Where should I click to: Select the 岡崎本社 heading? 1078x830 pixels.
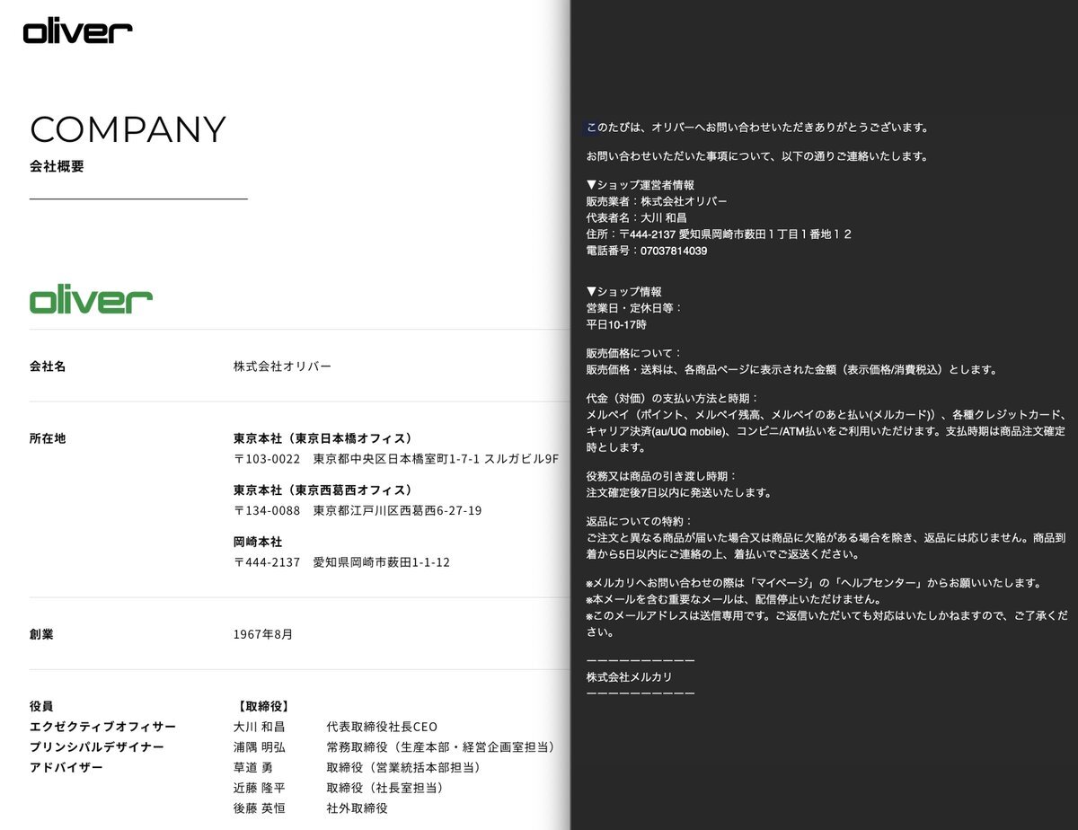258,542
